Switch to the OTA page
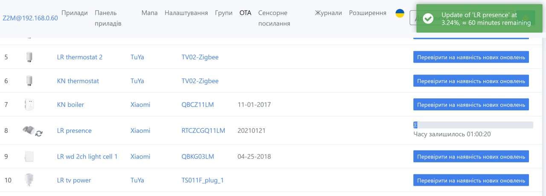Image resolution: width=546 pixels, height=196 pixels. (245, 13)
